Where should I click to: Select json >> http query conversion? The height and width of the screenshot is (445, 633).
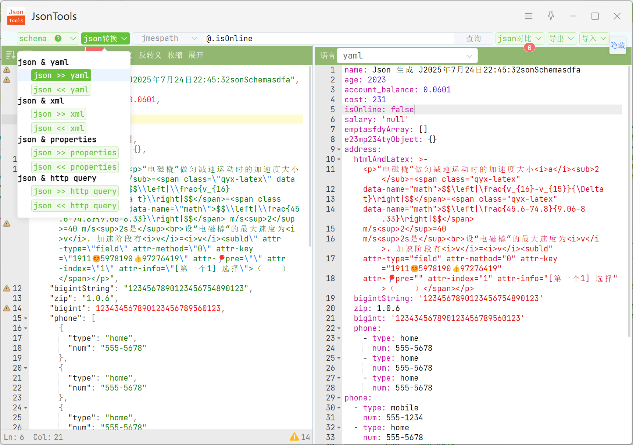(x=75, y=191)
